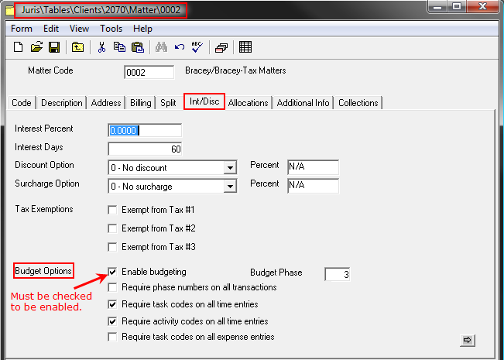Click the grid table view icon
504x360 pixels.
pyautogui.click(x=245, y=47)
